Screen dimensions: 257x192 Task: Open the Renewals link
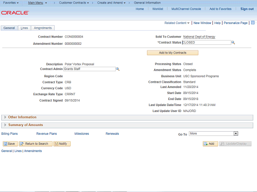(x=112, y=134)
